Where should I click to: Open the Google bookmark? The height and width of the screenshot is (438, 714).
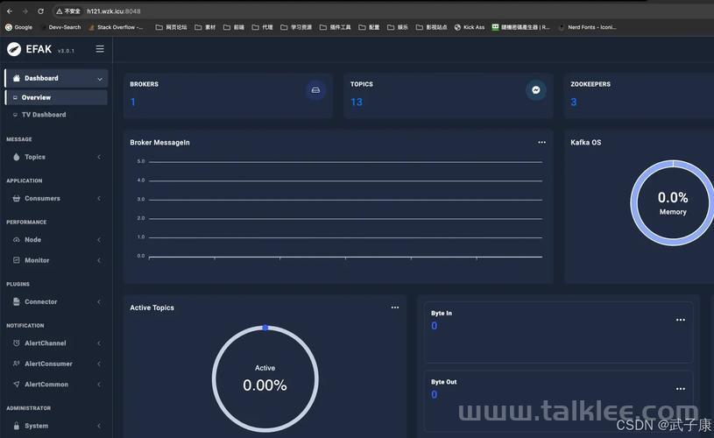[18, 27]
